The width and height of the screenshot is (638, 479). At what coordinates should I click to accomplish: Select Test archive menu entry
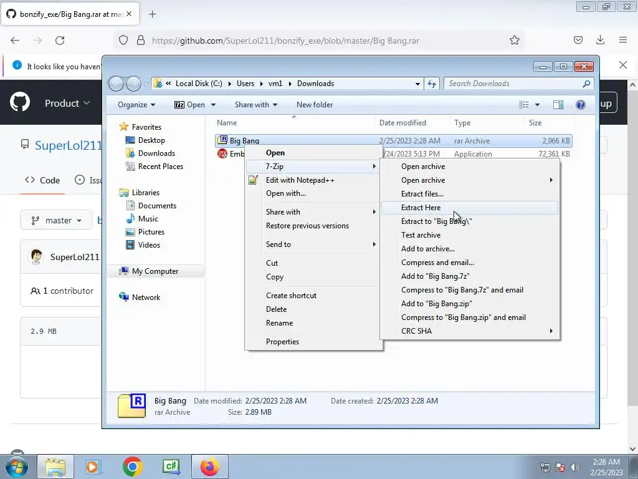[470, 235]
